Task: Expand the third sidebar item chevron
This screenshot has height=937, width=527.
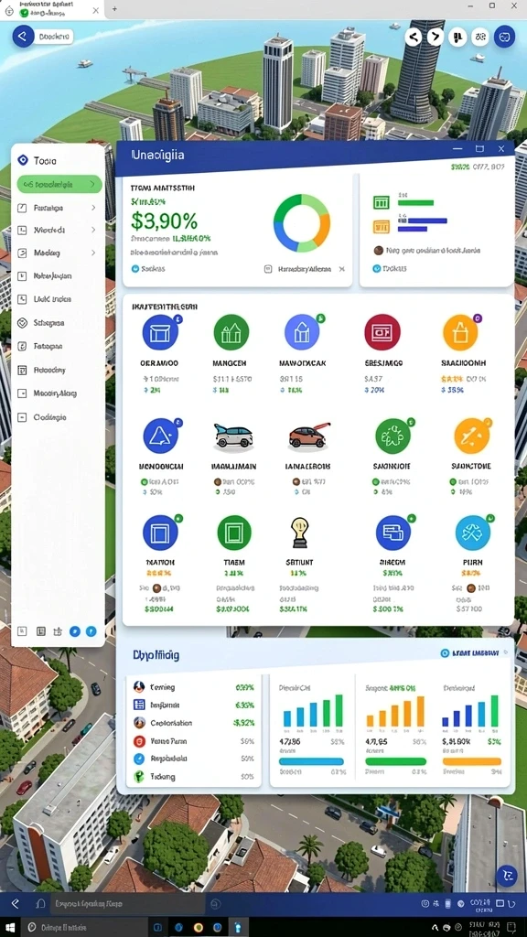Action: [x=93, y=230]
